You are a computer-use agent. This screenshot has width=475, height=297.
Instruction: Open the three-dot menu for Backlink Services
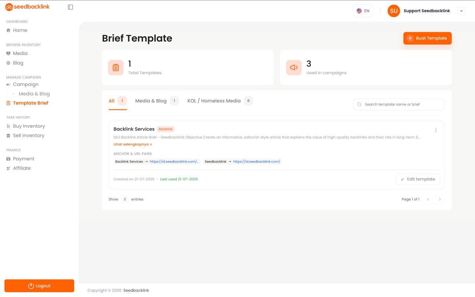pyautogui.click(x=436, y=130)
